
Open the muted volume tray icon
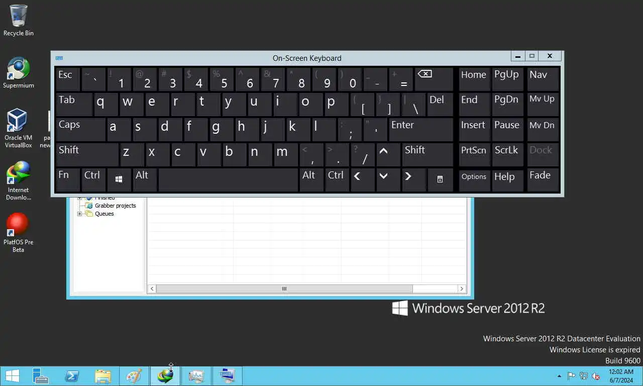596,376
